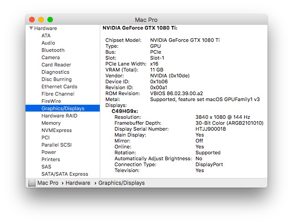Click the C49HG9x display heading
Screen dimensions: 293x224
pos(125,111)
